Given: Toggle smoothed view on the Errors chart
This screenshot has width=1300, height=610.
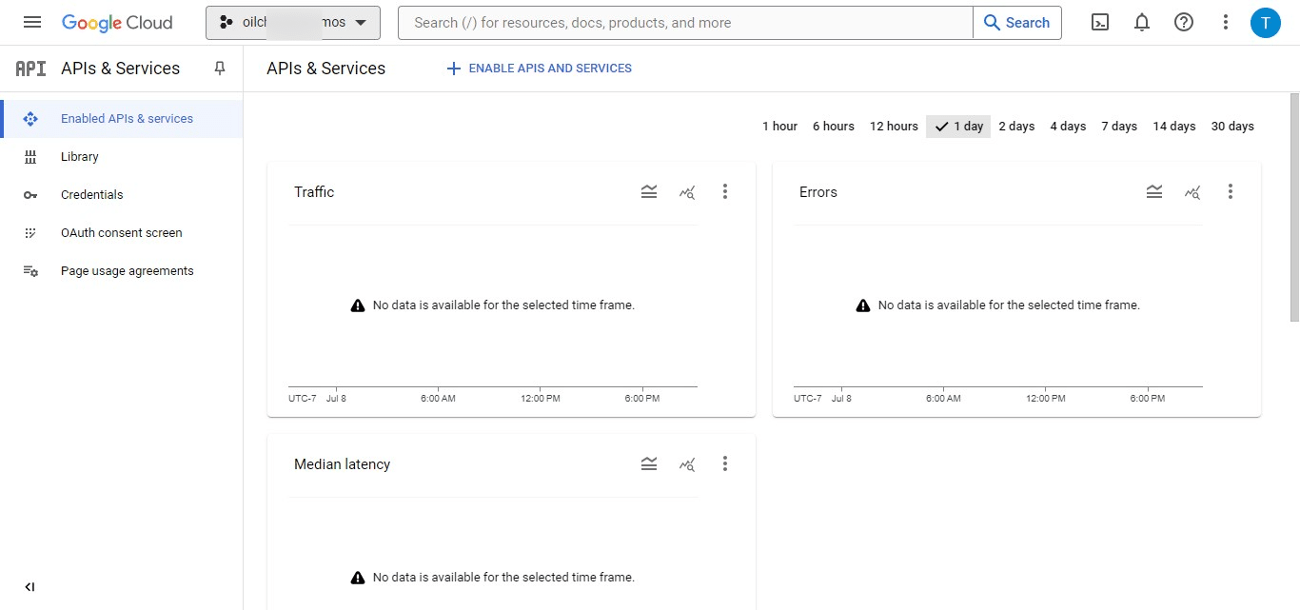Looking at the screenshot, I should pos(1154,191).
